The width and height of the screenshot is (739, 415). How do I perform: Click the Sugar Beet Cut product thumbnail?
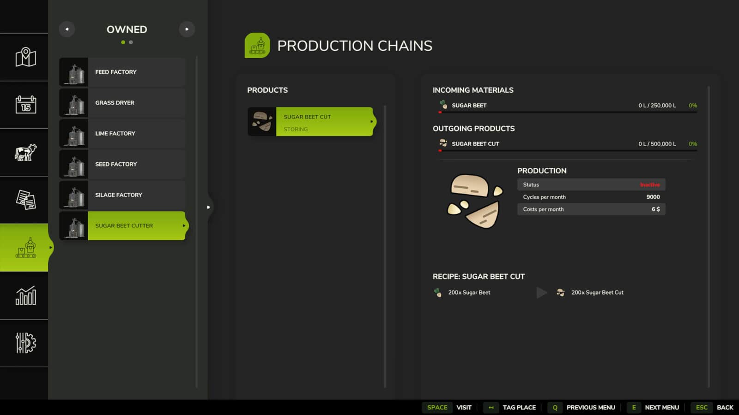(x=262, y=122)
